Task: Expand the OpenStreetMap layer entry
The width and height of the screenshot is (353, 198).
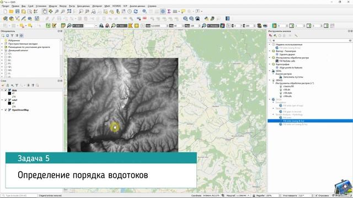Action: pyautogui.click(x=2, y=110)
